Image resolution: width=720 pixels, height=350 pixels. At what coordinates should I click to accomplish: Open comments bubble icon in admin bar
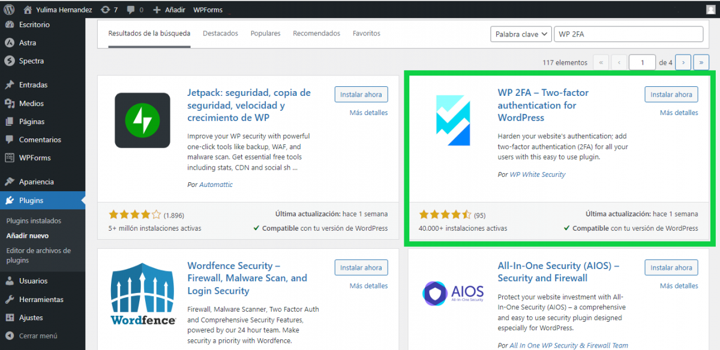[134, 10]
